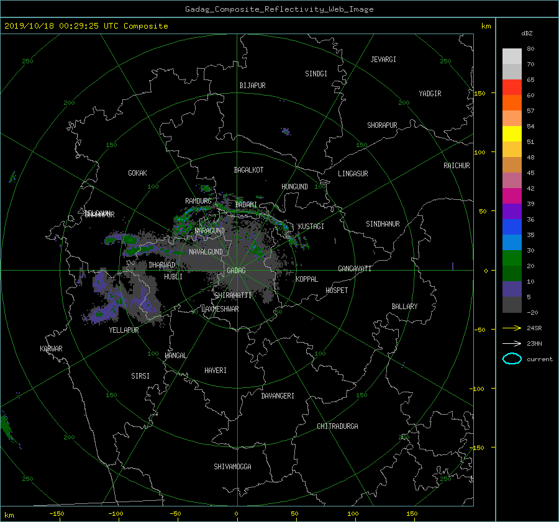Click the DAVANGERI city label

[x=278, y=396]
